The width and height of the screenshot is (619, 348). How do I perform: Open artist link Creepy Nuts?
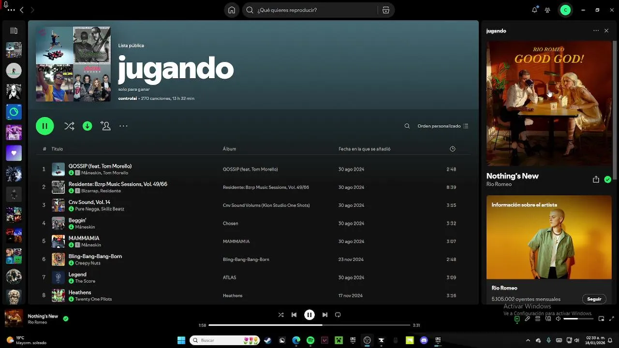click(88, 263)
